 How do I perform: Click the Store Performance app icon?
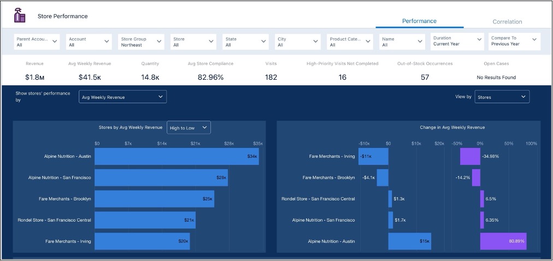(x=20, y=16)
